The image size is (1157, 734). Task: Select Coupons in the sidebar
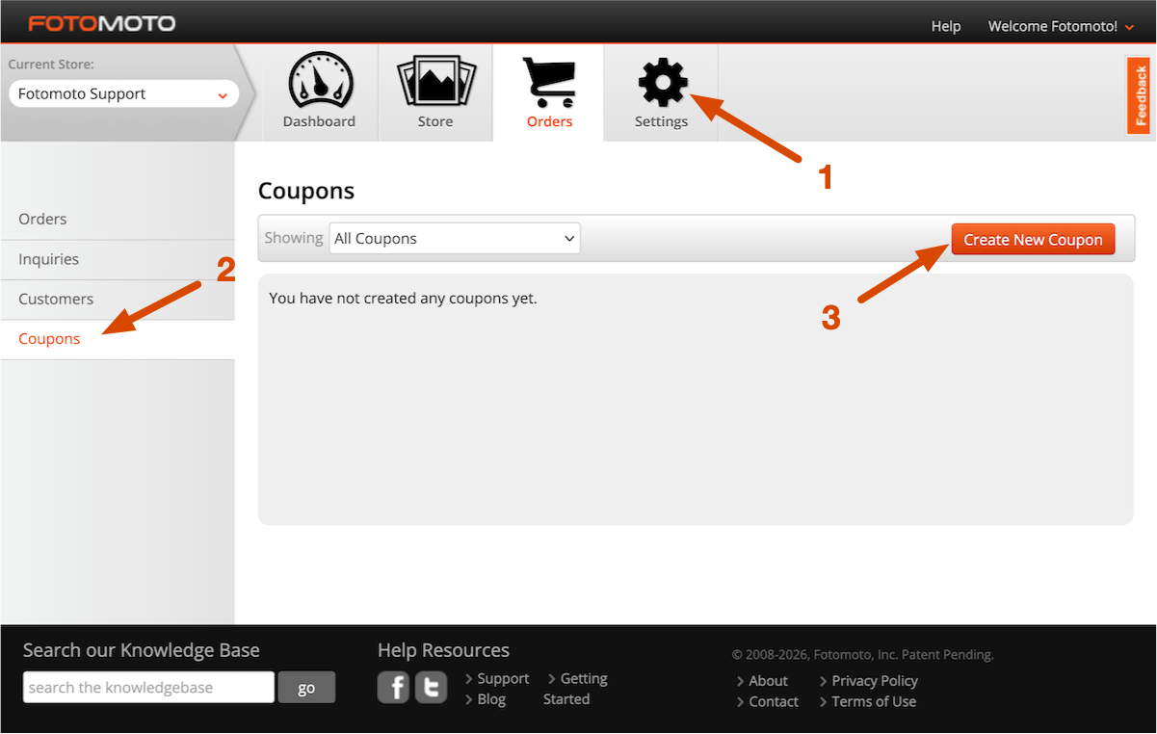(118, 340)
